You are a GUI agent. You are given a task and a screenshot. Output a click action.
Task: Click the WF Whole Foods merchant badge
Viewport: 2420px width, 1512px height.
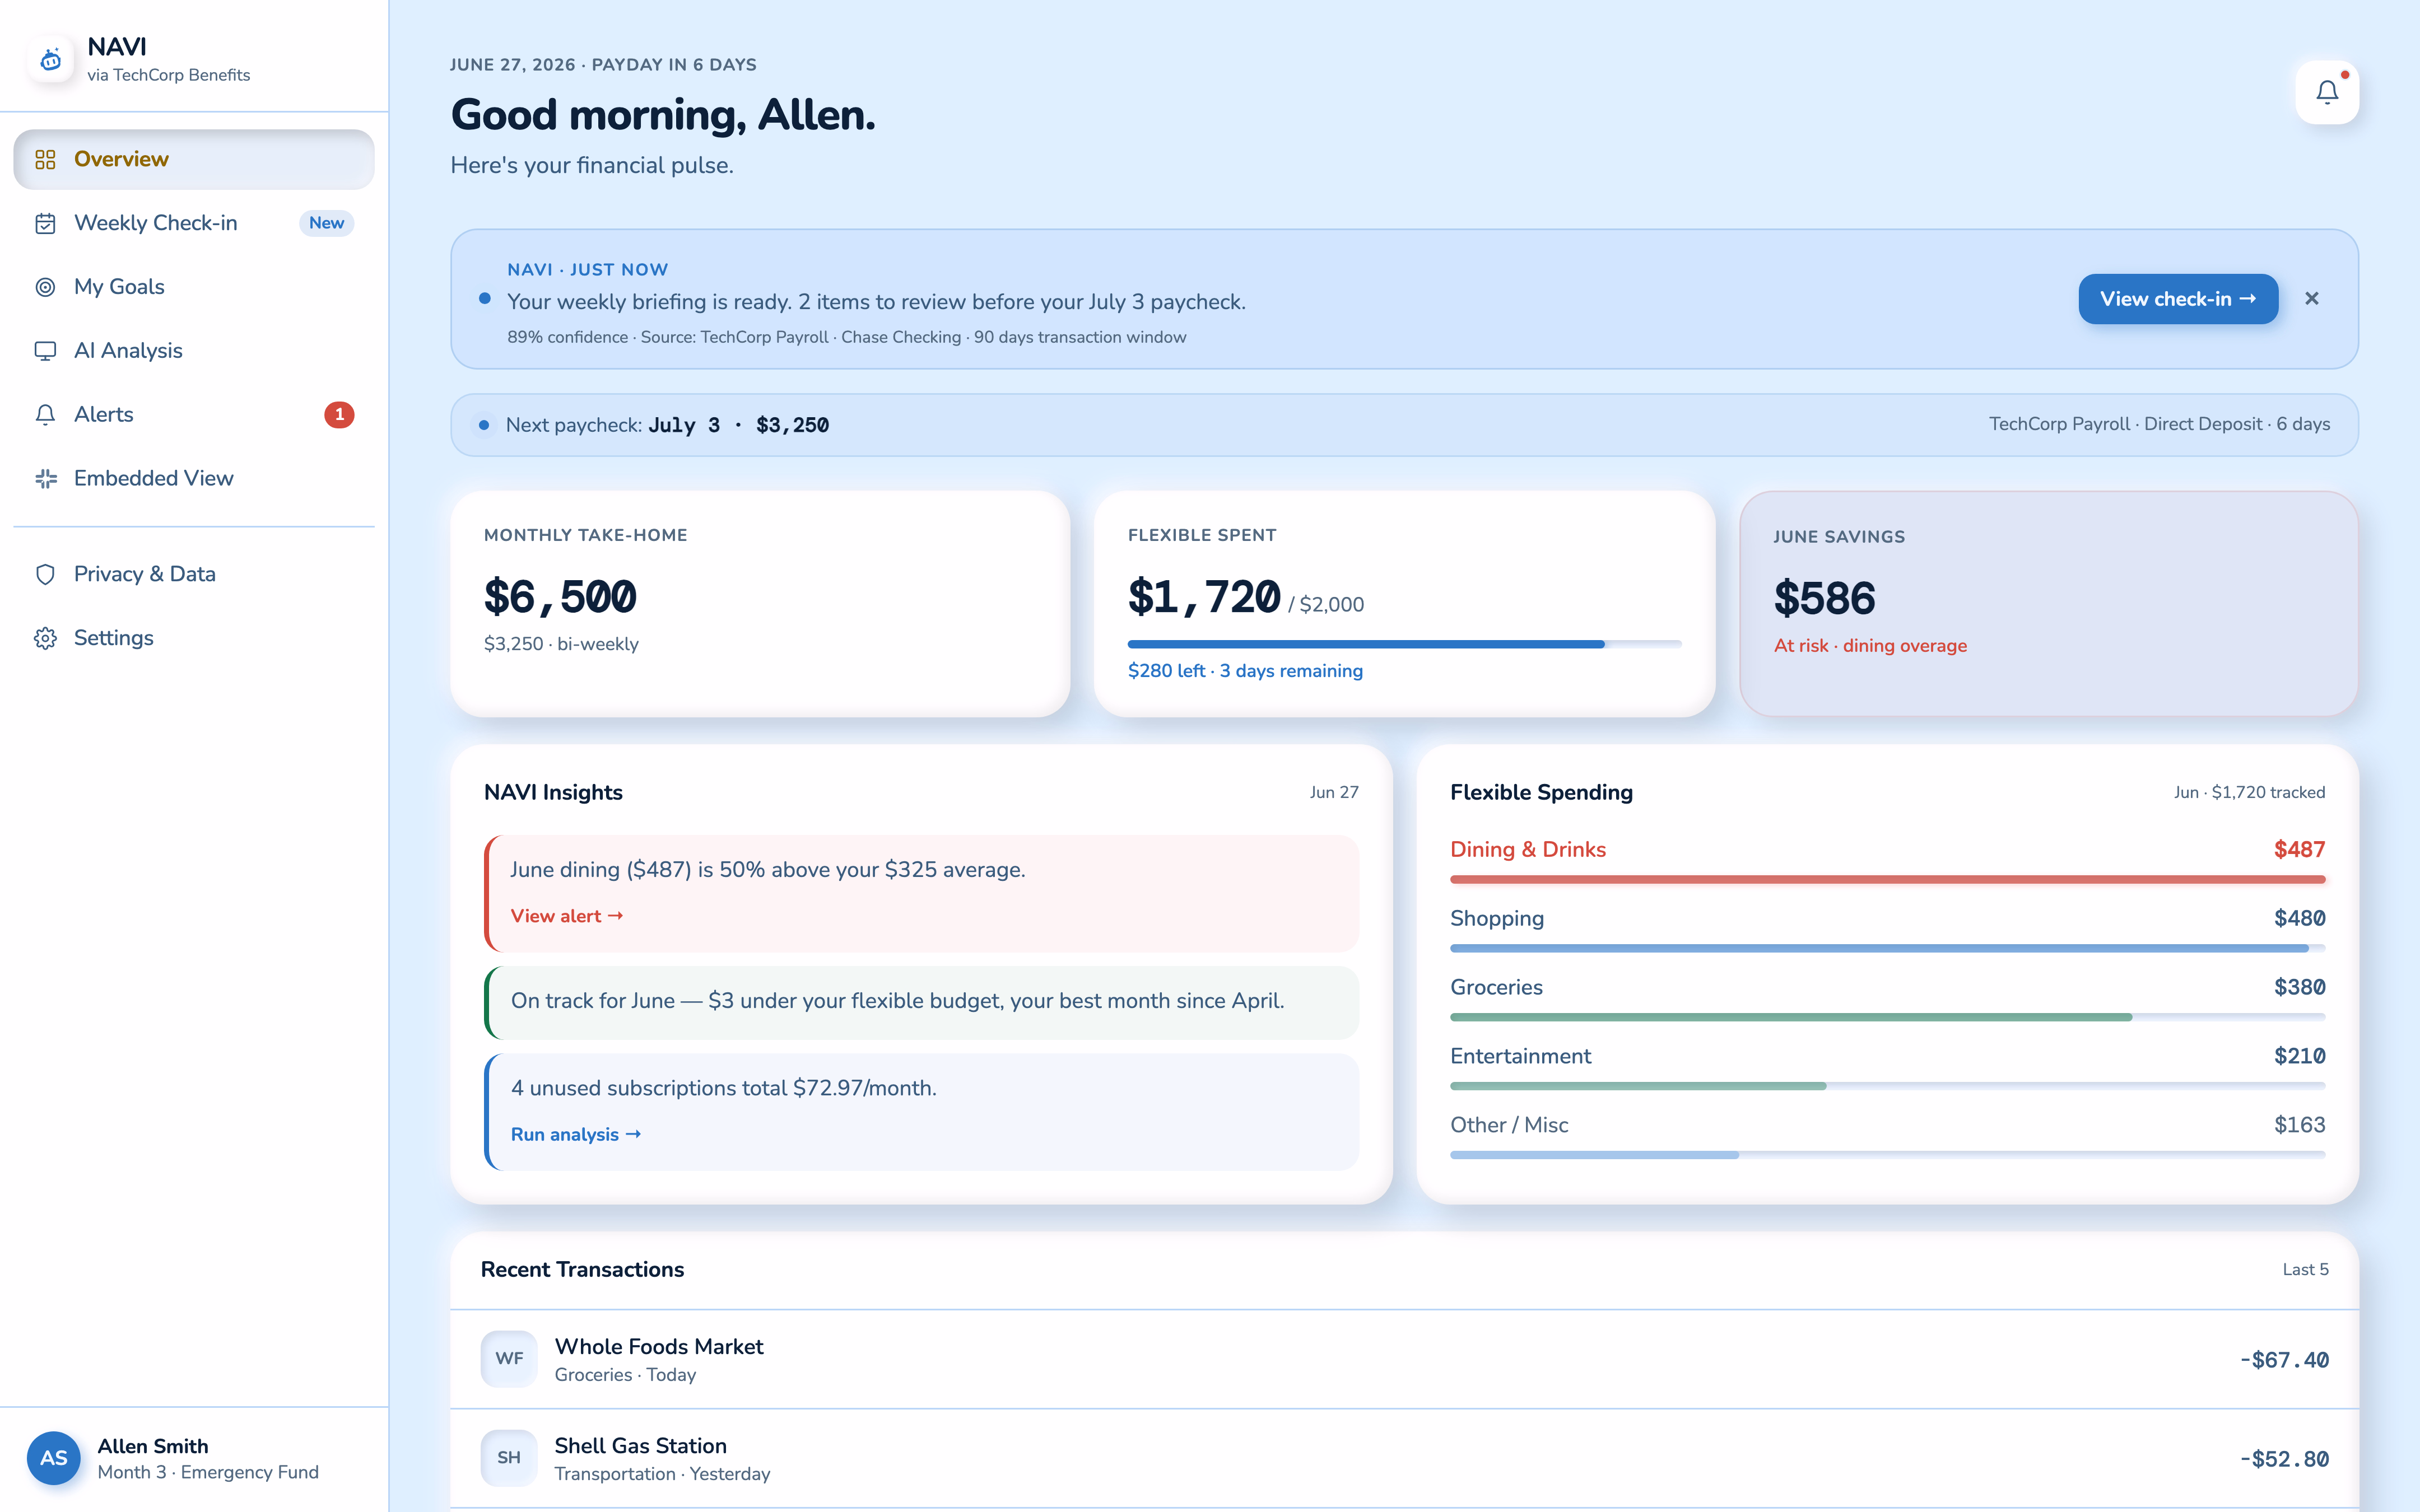509,1358
